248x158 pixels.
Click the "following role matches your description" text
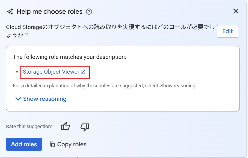pyautogui.click(x=69, y=57)
